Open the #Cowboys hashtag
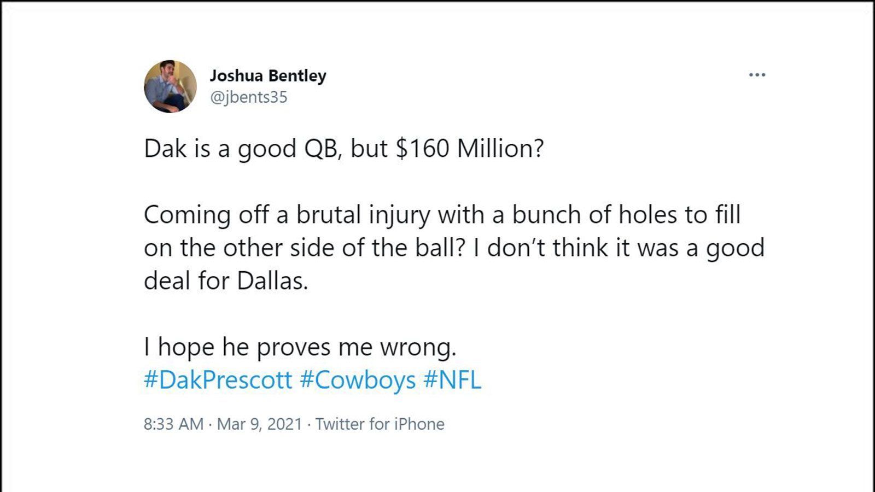Viewport: 875px width, 492px height. click(358, 380)
